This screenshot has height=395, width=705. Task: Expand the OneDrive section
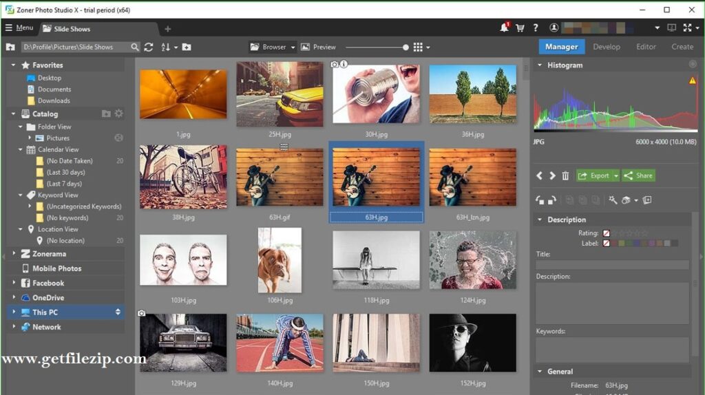14,297
